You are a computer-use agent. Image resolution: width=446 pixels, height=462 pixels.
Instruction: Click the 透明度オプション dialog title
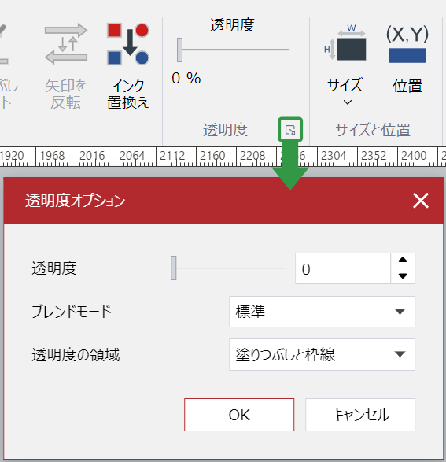[x=75, y=201]
